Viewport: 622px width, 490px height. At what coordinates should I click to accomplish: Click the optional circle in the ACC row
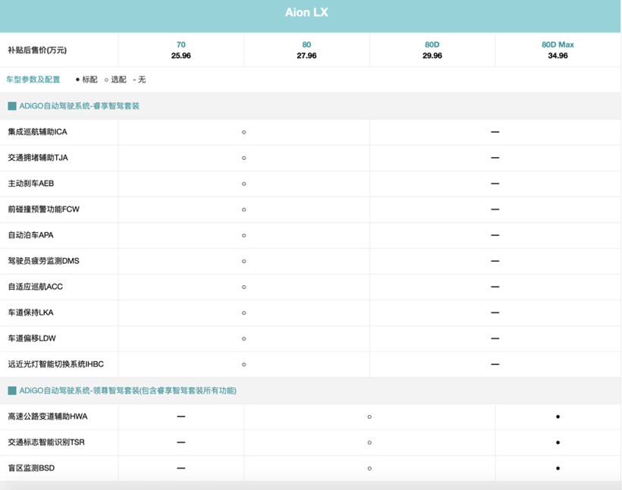pyautogui.click(x=244, y=287)
